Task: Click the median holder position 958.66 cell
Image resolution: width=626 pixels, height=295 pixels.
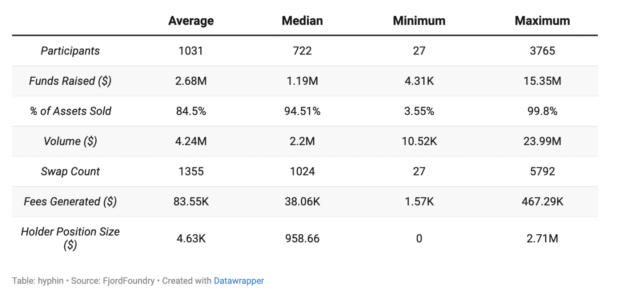Action: click(302, 238)
